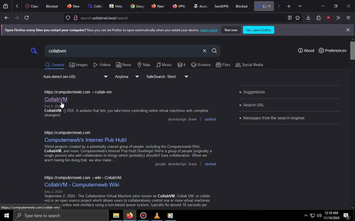
Task: Open the Firefox hamburger application menu
Action: [348, 18]
